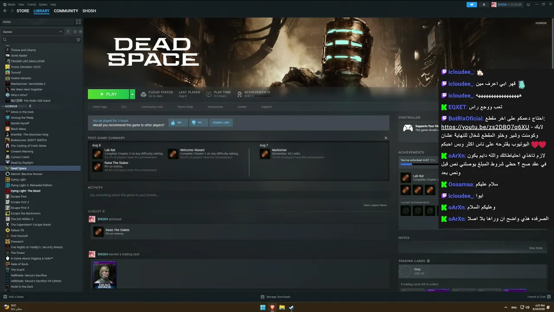Image resolution: width=554 pixels, height=312 pixels.
Task: Click the library search magnifier icon
Action: 5,40
